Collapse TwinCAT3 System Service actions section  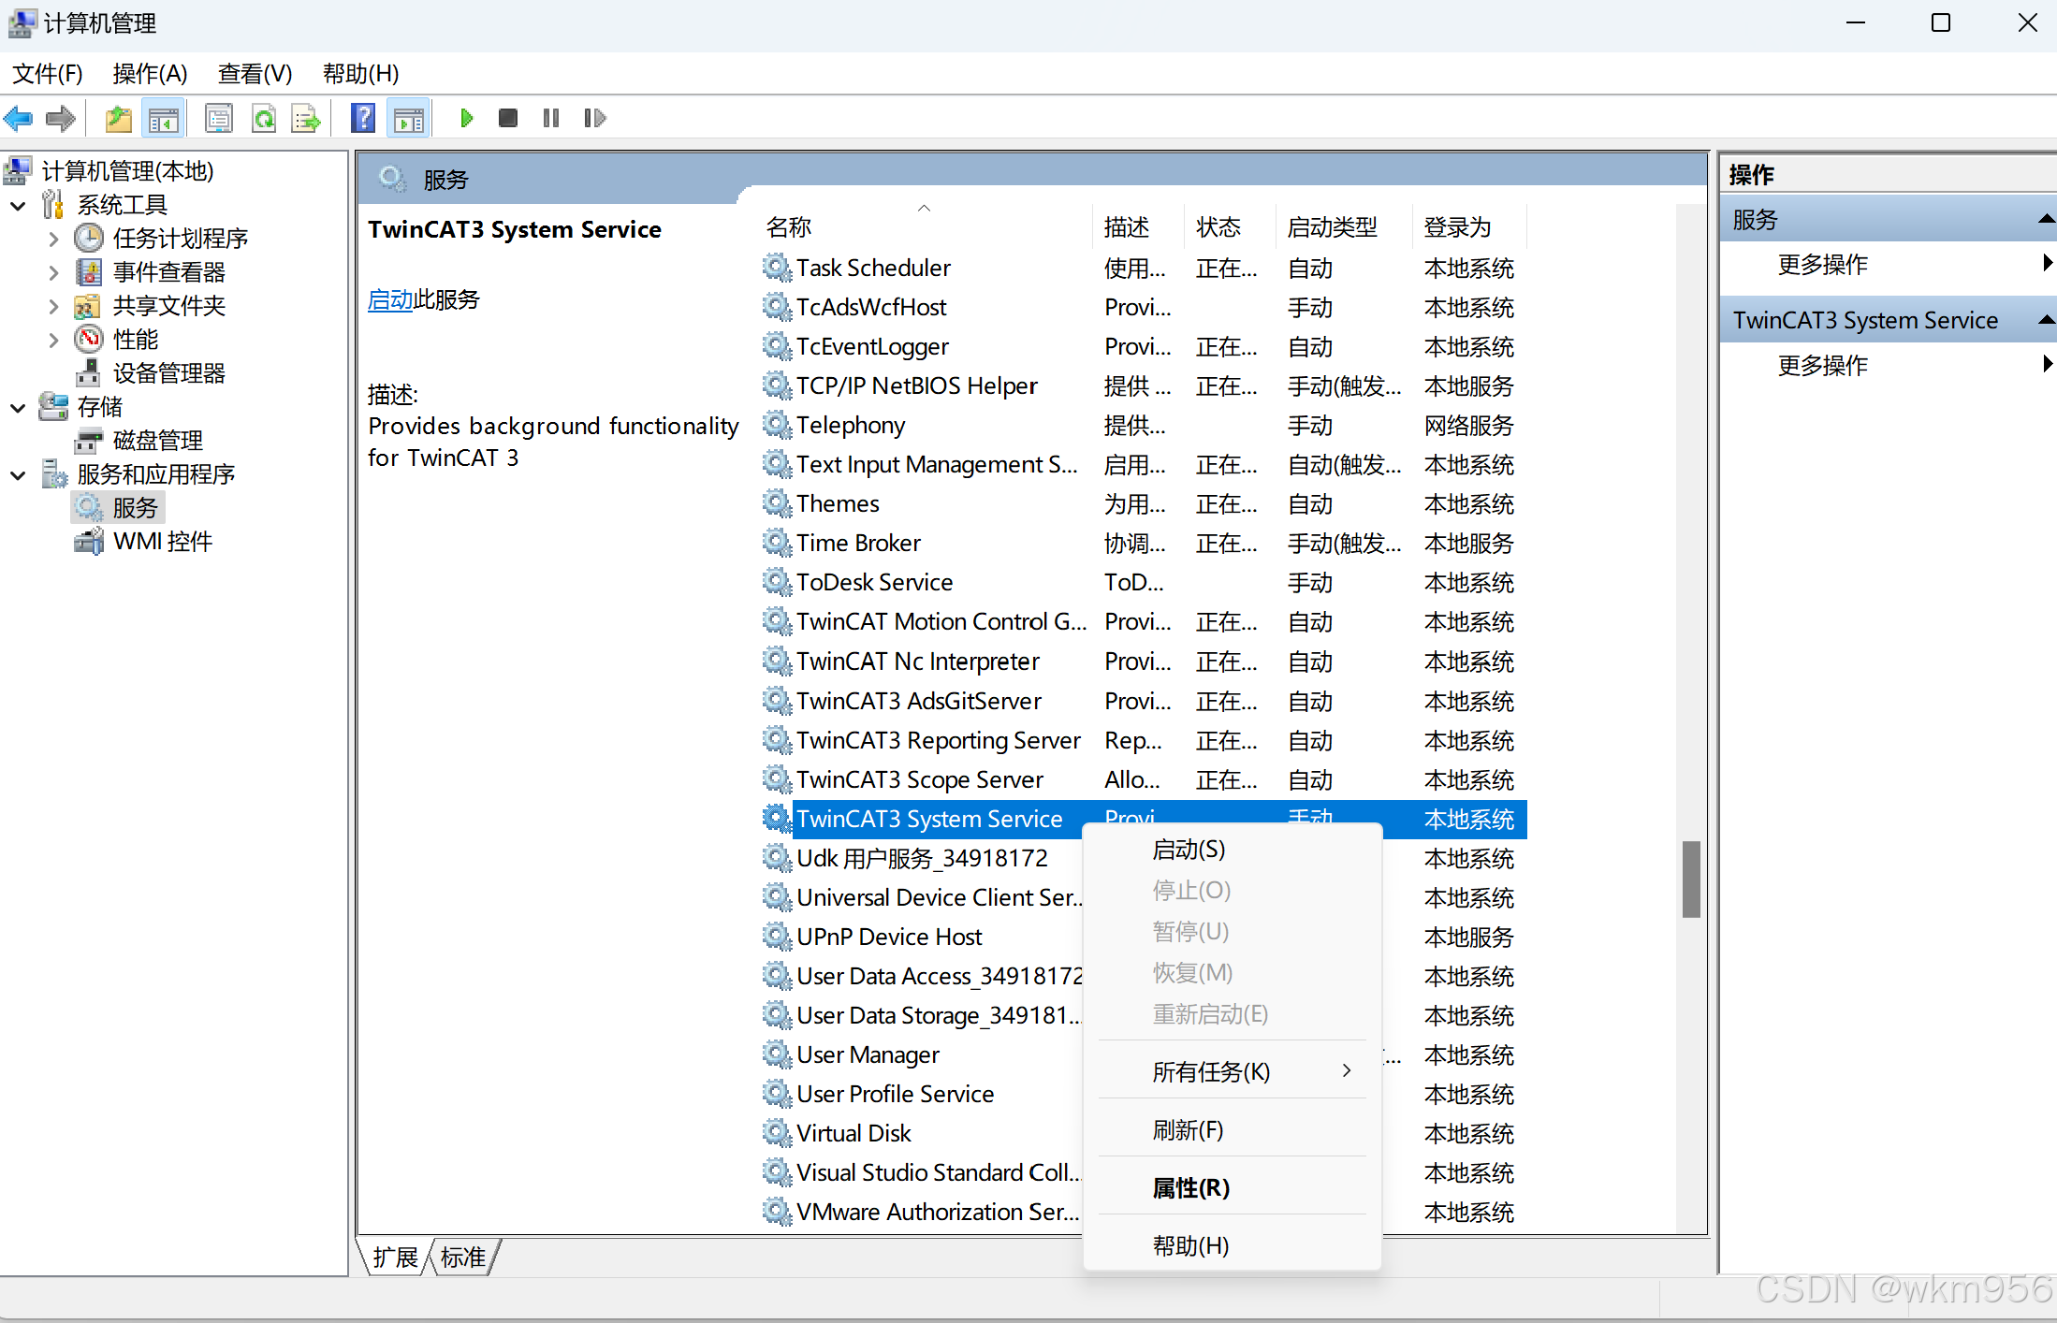tap(2046, 320)
